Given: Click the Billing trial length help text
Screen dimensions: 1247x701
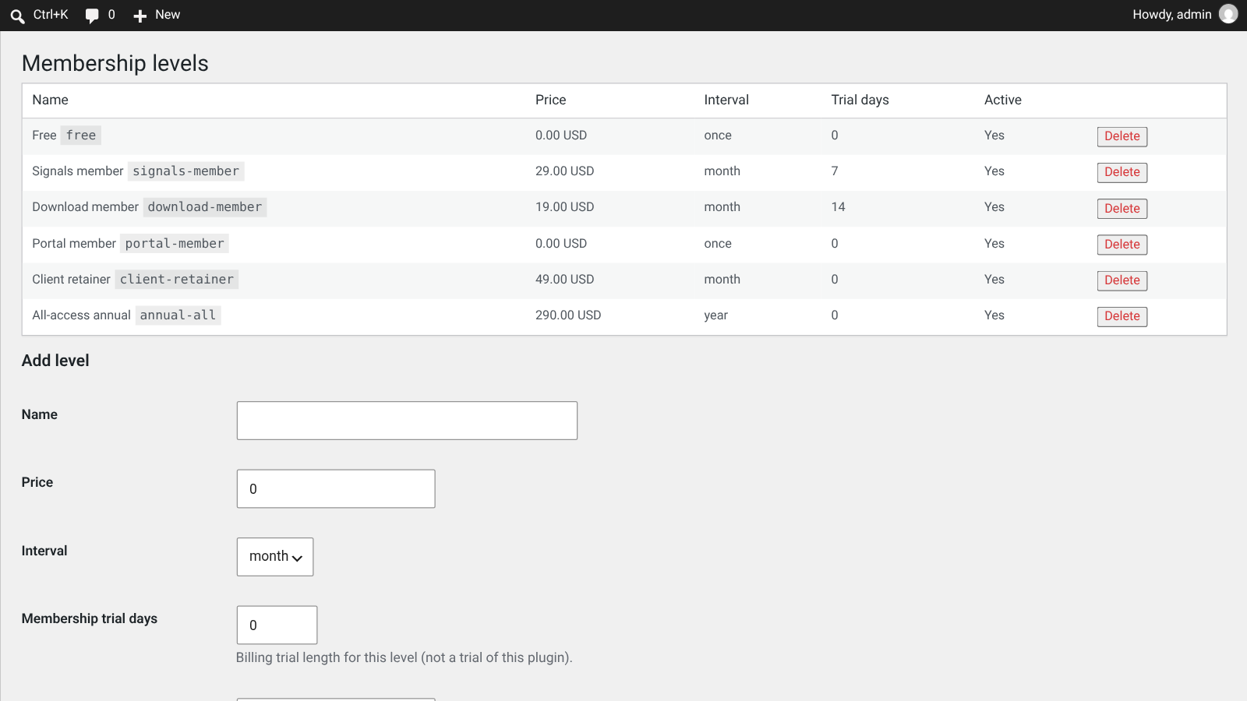Looking at the screenshot, I should 404,657.
